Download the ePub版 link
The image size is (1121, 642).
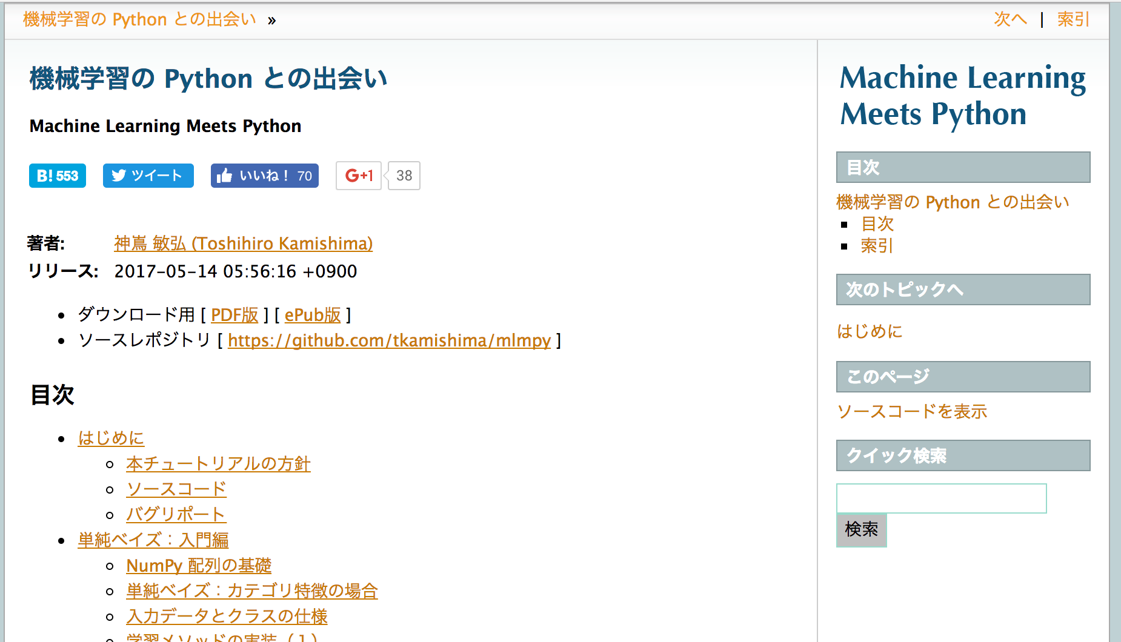313,315
